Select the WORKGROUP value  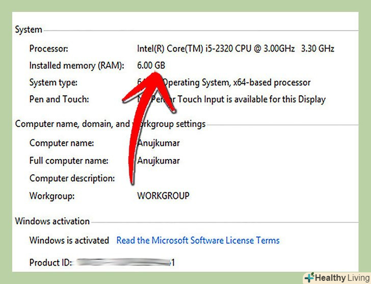click(163, 196)
